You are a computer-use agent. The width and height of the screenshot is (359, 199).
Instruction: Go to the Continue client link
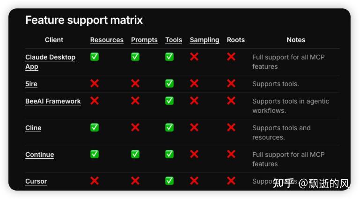pos(39,155)
